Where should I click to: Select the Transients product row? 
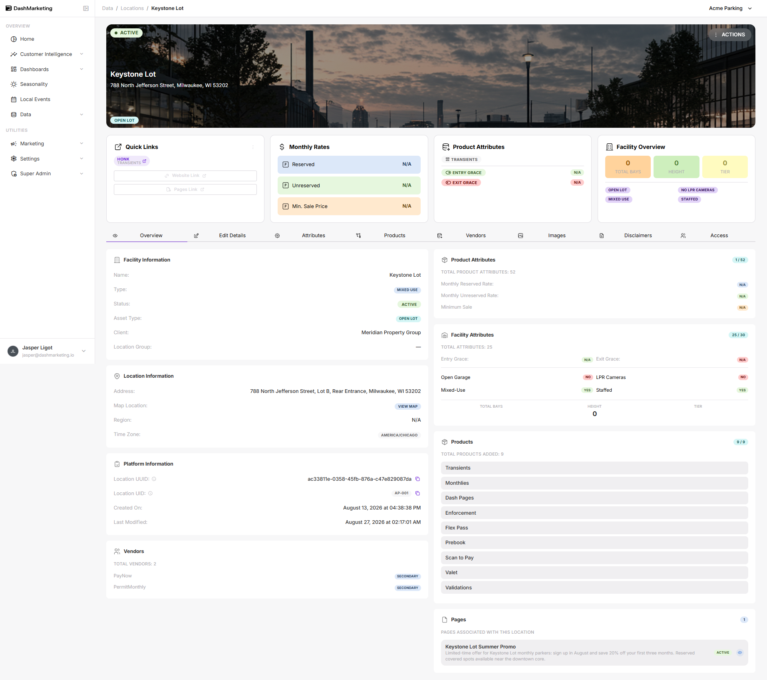coord(594,468)
